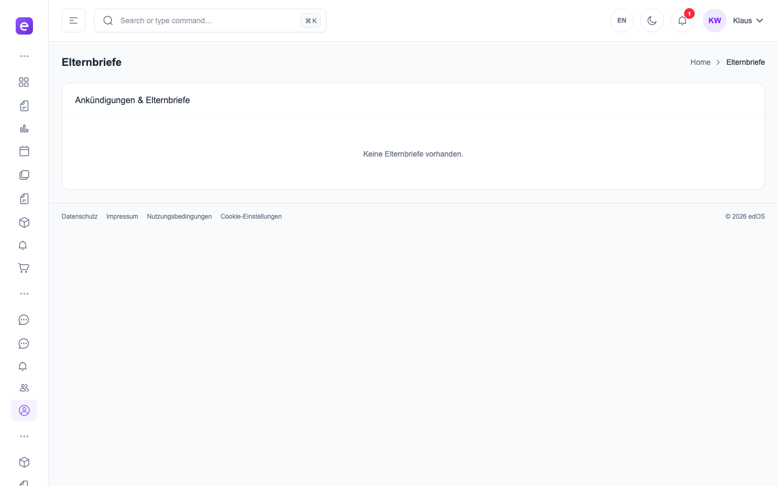
Task: Open the dashboard grid icon in sidebar
Action: [24, 82]
